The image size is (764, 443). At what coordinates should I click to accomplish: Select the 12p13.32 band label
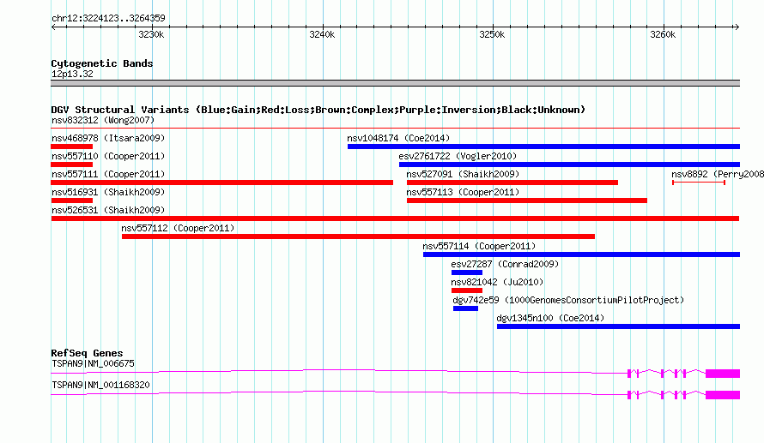pos(72,74)
